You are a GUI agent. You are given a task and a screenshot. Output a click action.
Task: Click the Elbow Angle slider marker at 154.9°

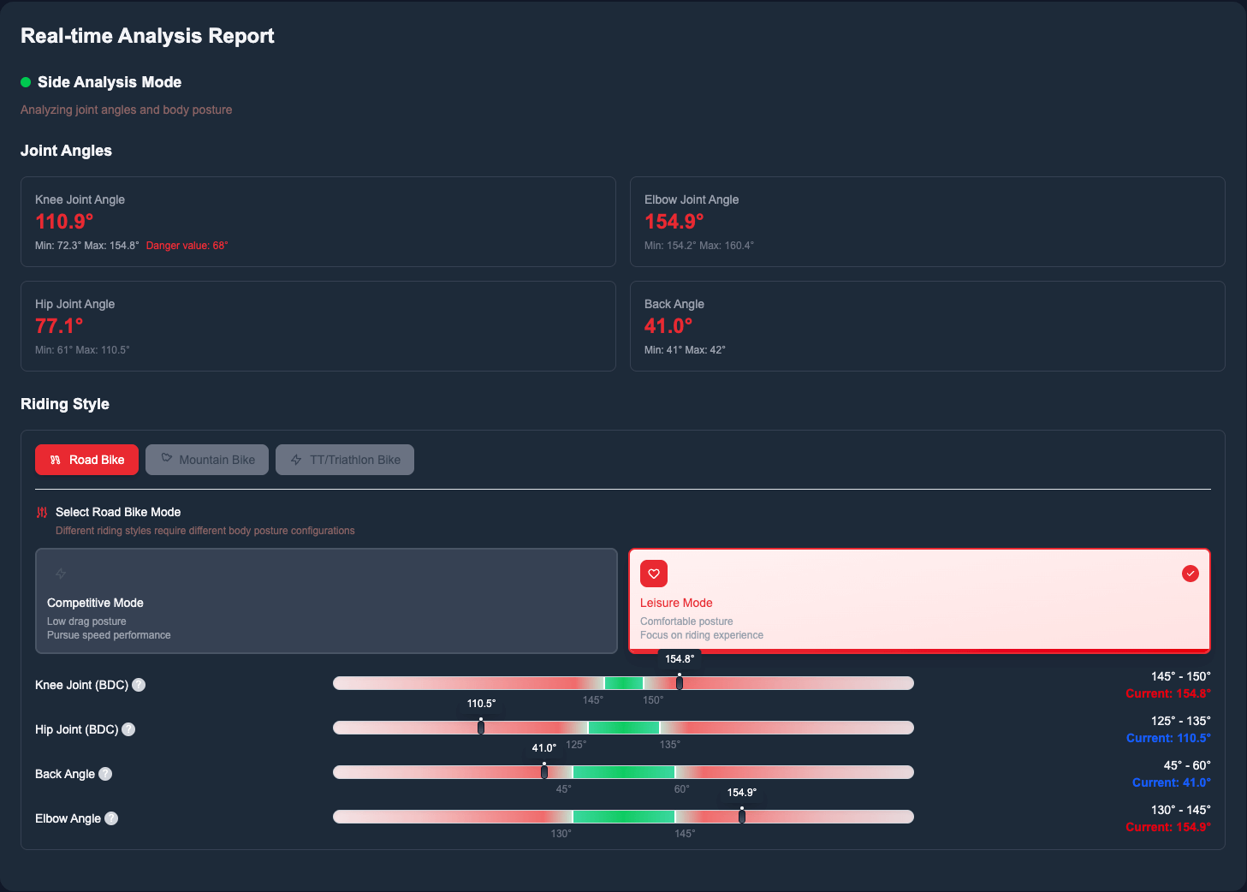coord(742,816)
